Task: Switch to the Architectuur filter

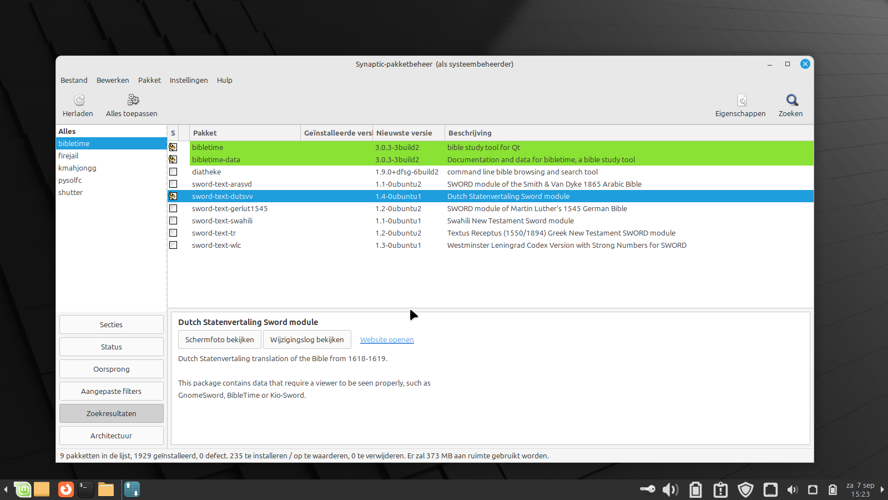Action: [x=112, y=436]
